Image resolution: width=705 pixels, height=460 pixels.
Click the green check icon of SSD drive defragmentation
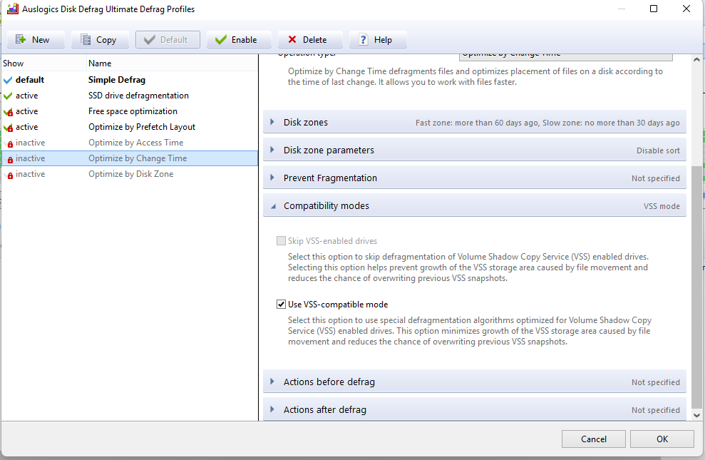(x=8, y=96)
